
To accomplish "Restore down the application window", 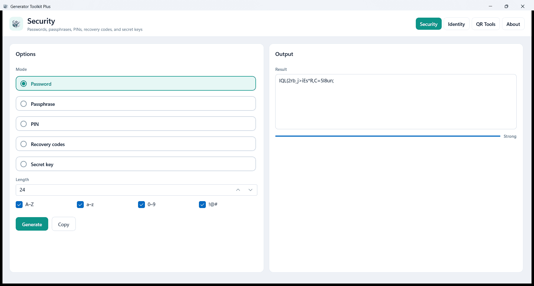I will [x=506, y=6].
